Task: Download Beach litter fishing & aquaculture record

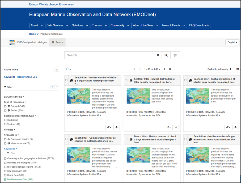Action: point(116,127)
